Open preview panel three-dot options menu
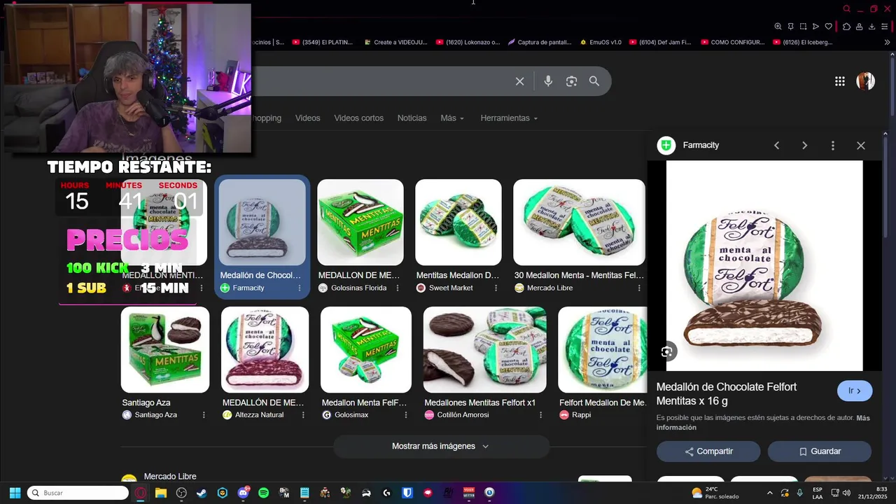 coord(832,145)
